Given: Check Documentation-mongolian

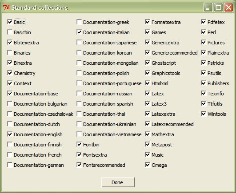Looking at the screenshot, I should click(x=79, y=63).
